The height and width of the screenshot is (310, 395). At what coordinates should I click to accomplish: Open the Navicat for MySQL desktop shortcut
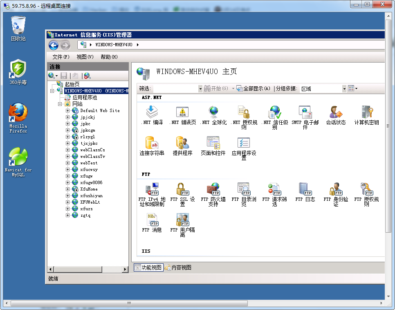click(x=18, y=162)
